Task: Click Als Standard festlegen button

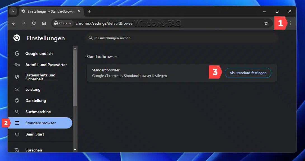Action: [x=248, y=73]
